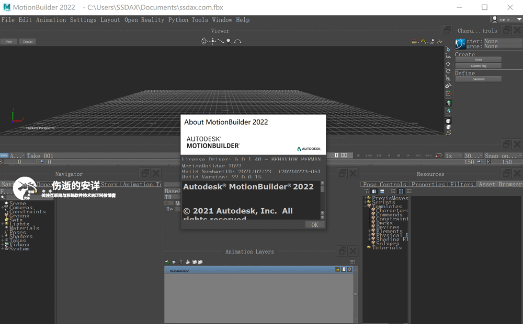Activate the Translate tool in Viewer toolbar
Image resolution: width=523 pixels, height=324 pixels.
coord(448,64)
